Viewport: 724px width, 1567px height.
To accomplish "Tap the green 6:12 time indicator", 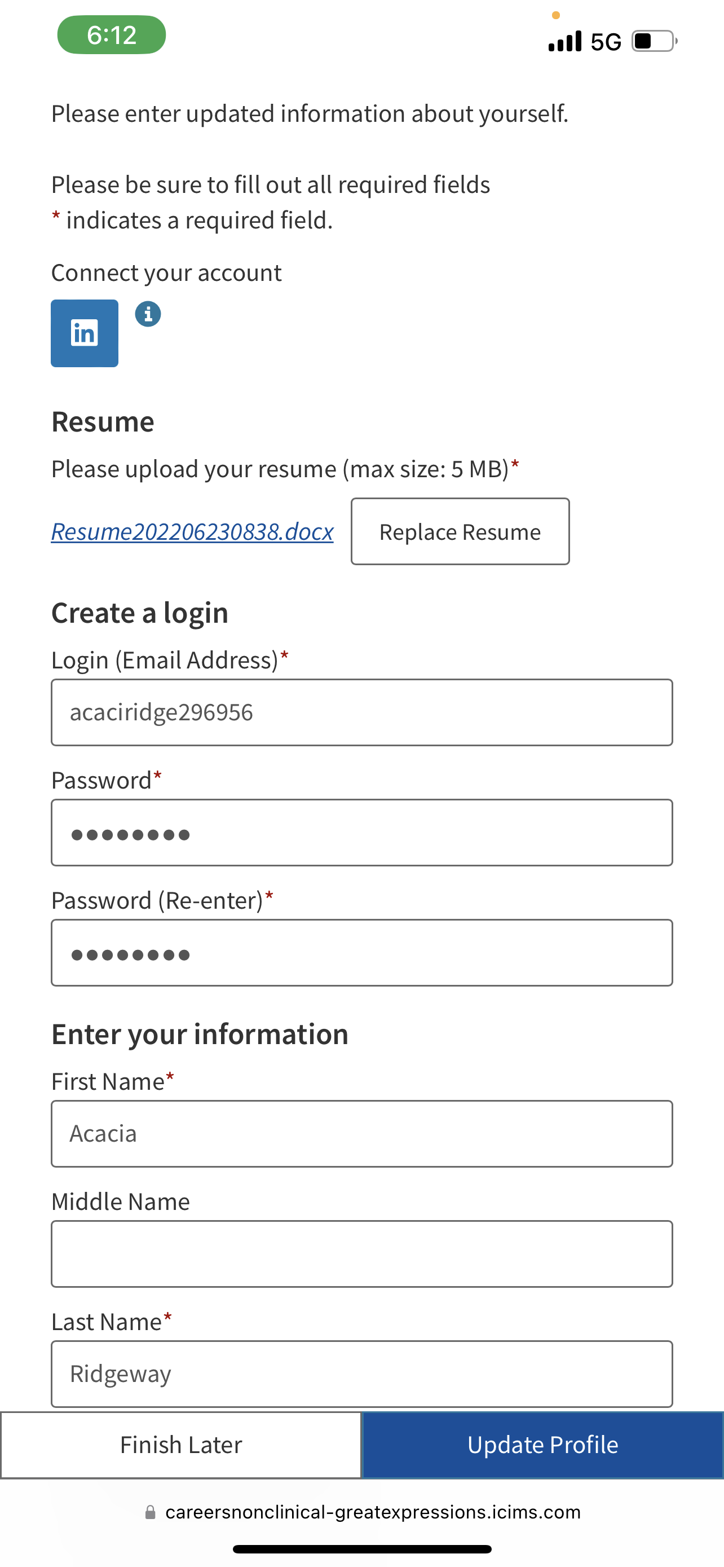I will tap(111, 36).
